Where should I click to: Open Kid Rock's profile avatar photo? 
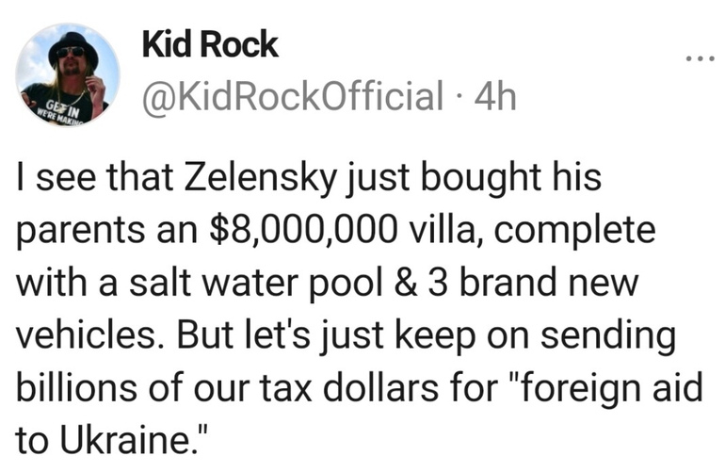(x=68, y=75)
